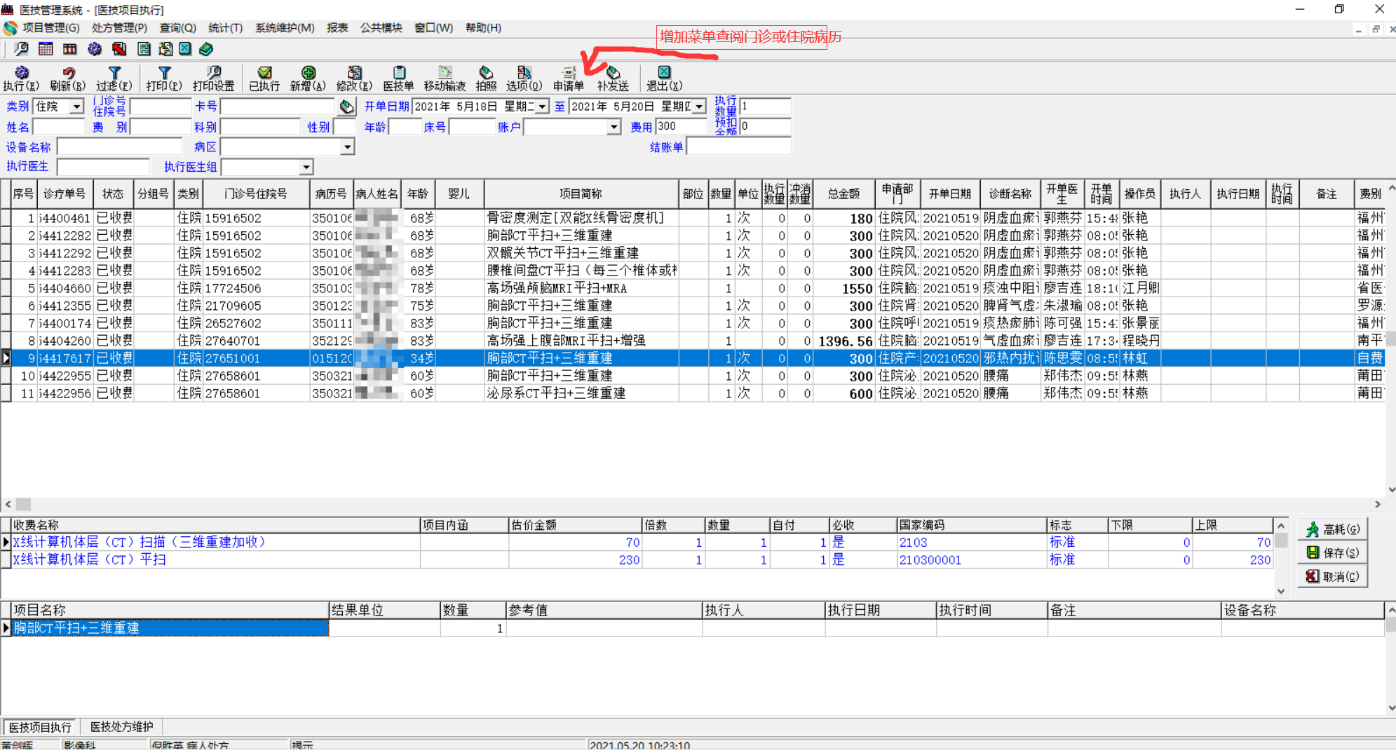Click the 执行(E) toolbar button
The image size is (1396, 755).
(x=21, y=79)
